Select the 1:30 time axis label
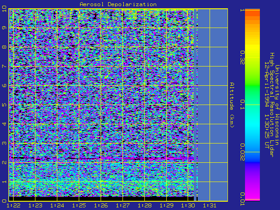The width and height of the screenshot is (280, 210). [188, 206]
